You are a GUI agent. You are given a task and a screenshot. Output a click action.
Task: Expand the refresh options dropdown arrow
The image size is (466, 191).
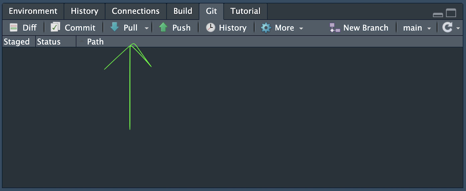pos(458,28)
